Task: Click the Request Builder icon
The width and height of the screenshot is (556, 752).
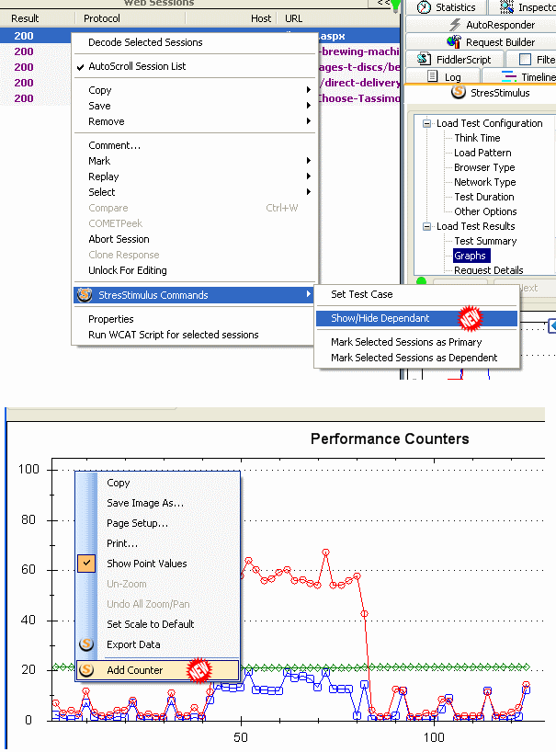Action: (x=454, y=41)
